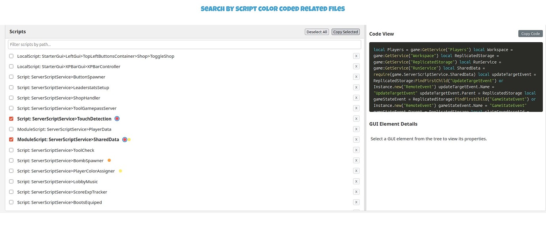
Task: Uncheck the TouchDetection script checkbox
Action: (11, 118)
